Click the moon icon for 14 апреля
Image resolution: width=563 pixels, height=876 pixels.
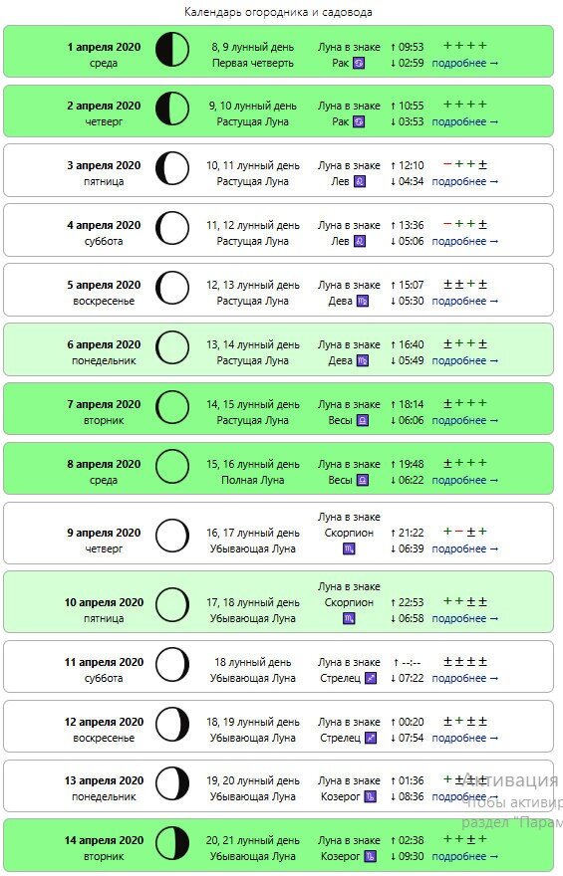coord(171,843)
